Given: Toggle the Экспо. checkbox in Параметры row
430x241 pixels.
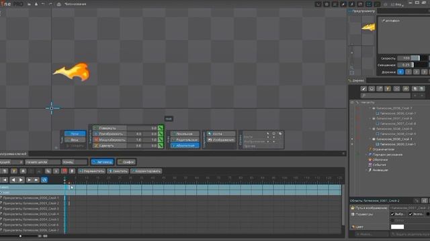Looking at the screenshot, I should pyautogui.click(x=411, y=214).
